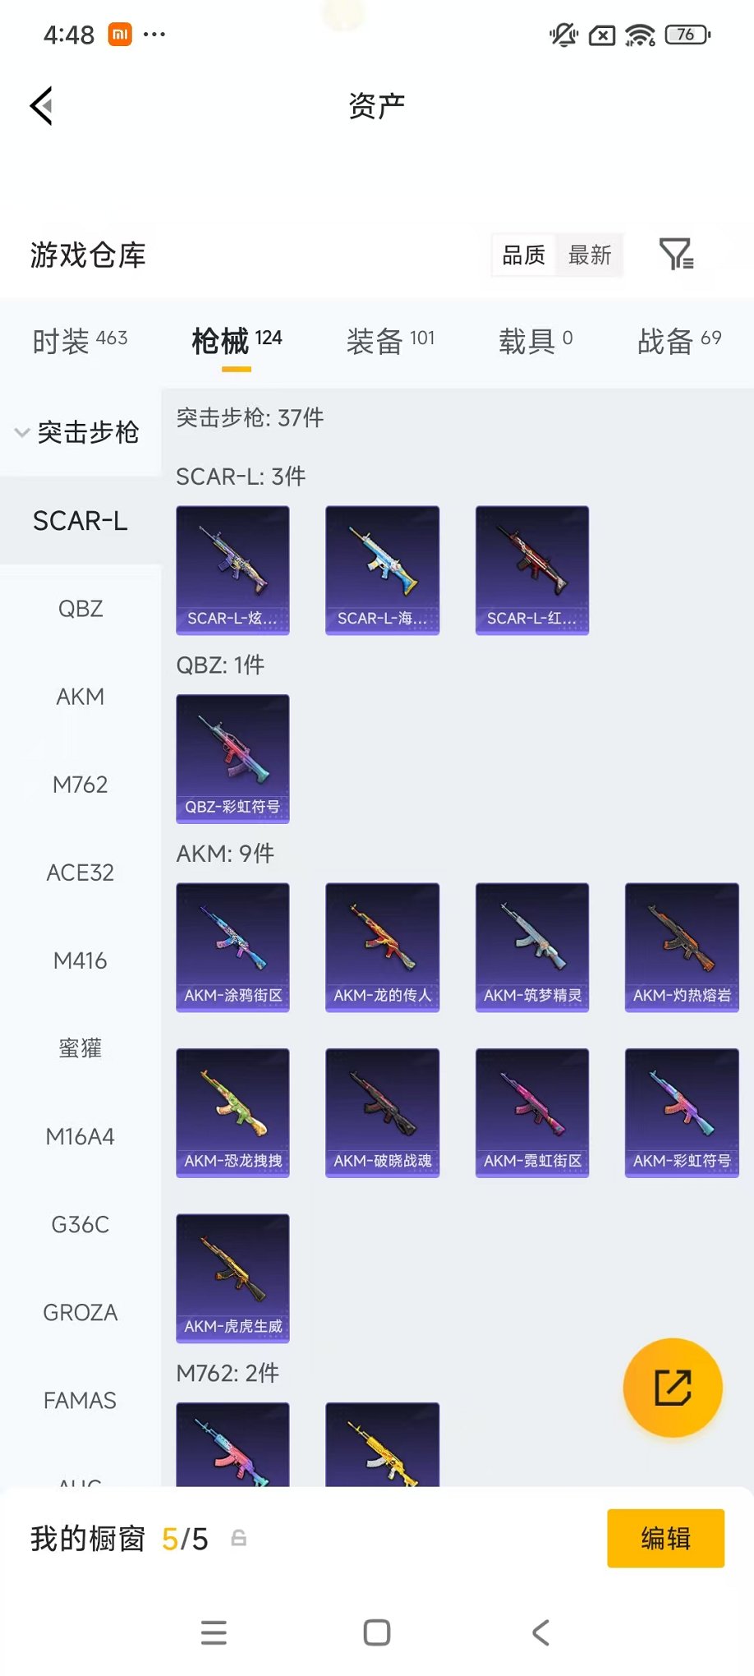Go back using the top-left arrow

tap(42, 105)
